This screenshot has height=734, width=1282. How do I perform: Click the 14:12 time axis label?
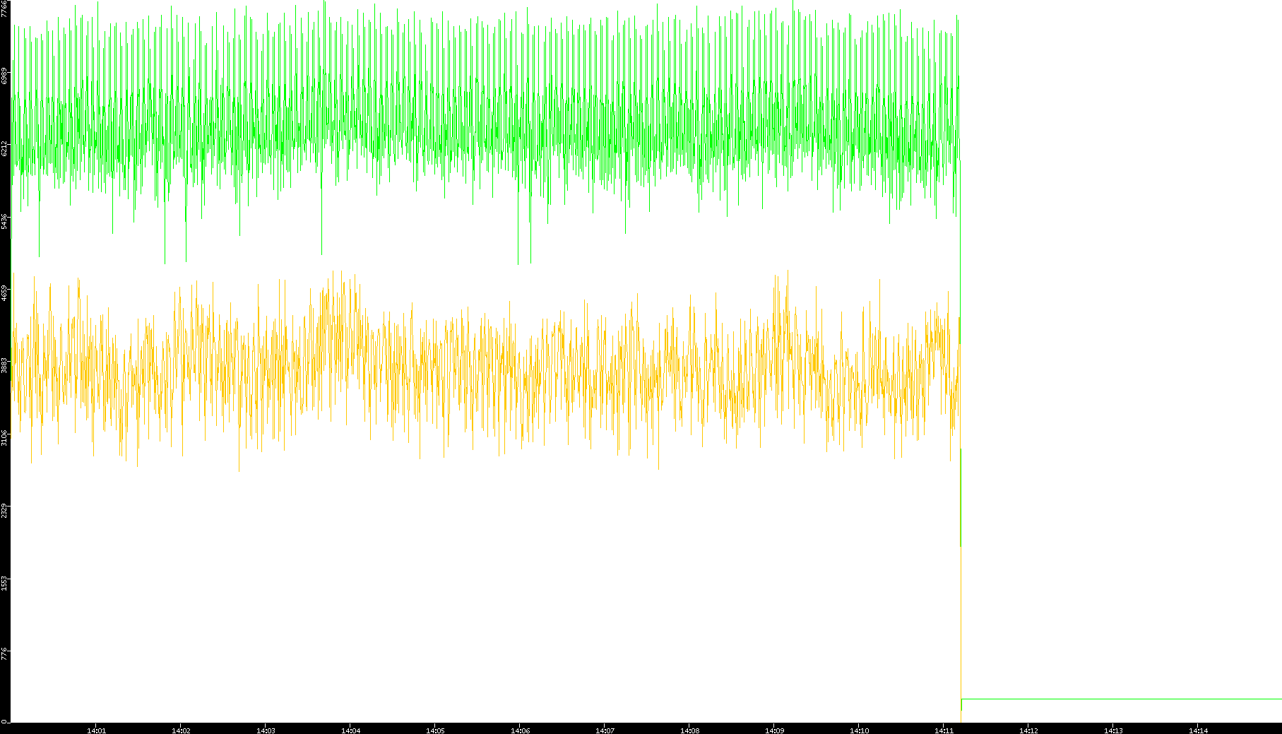click(x=1028, y=730)
